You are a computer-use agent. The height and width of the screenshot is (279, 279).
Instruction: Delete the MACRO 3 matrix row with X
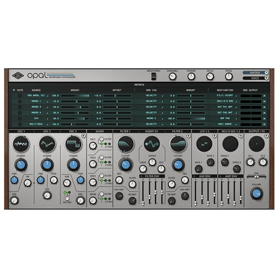[264, 107]
